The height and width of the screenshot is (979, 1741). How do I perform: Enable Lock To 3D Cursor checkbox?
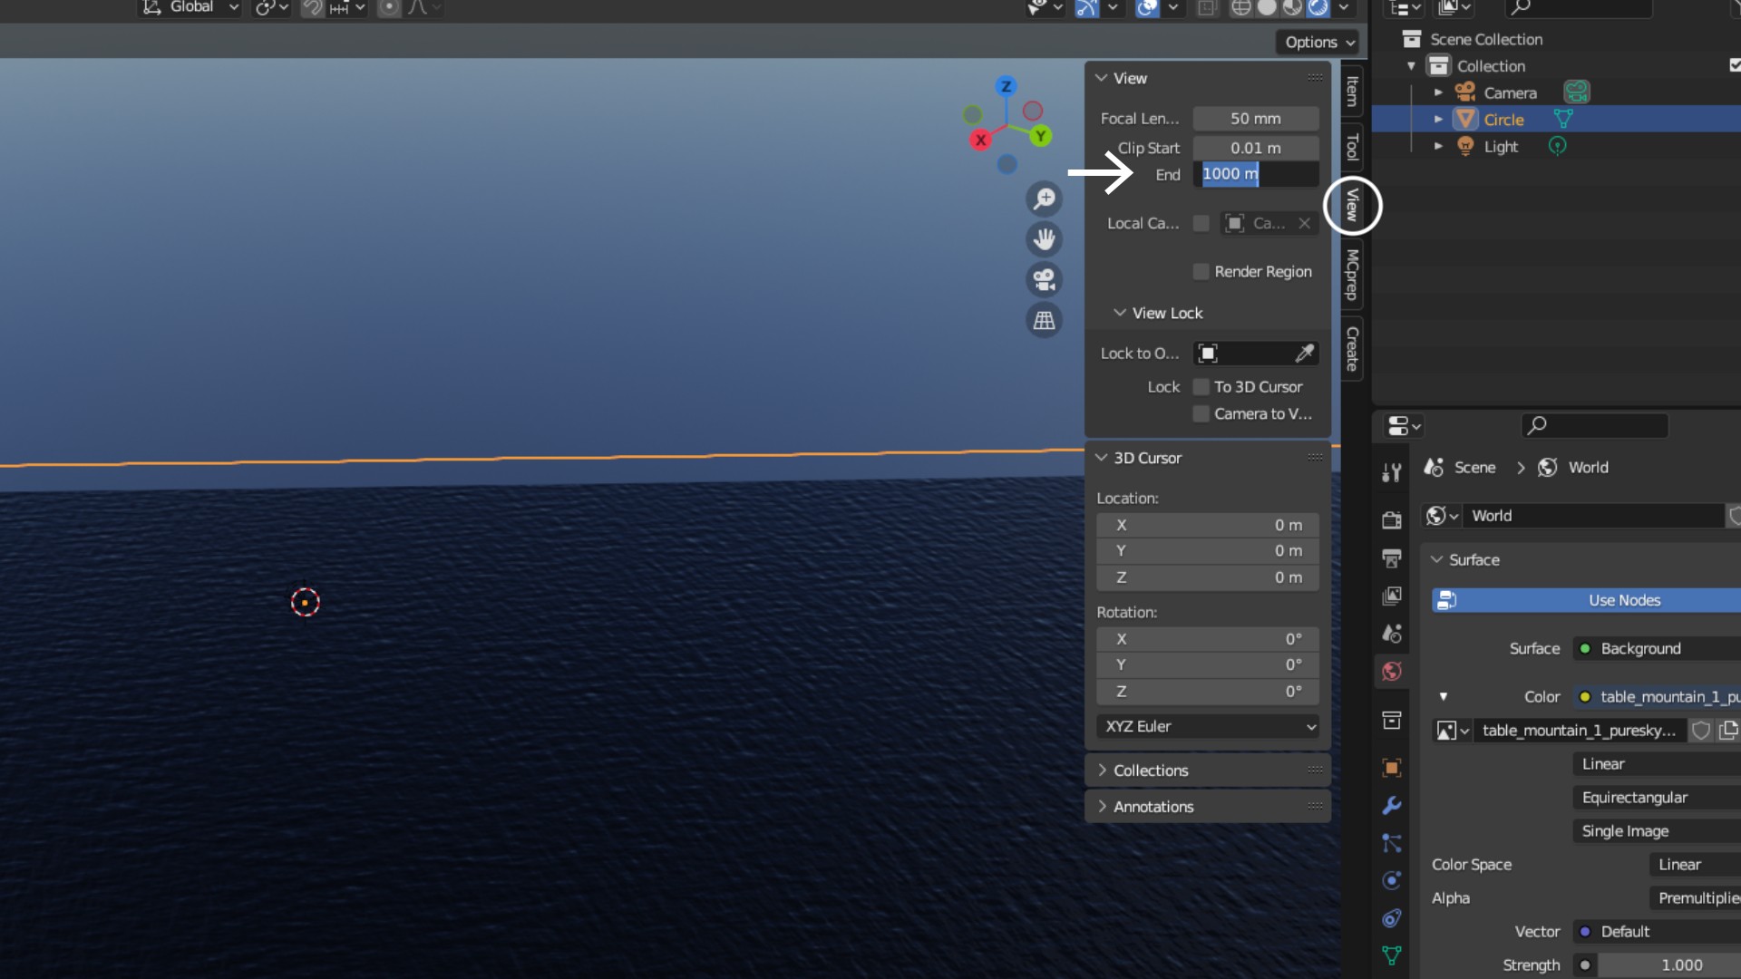coord(1201,387)
